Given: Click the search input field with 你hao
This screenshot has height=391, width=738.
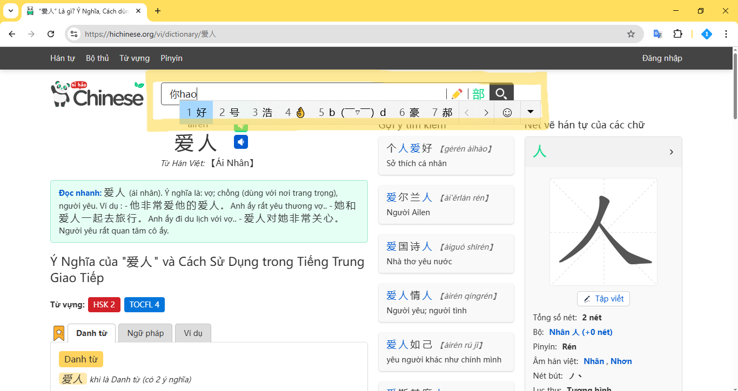Looking at the screenshot, I should [x=304, y=94].
